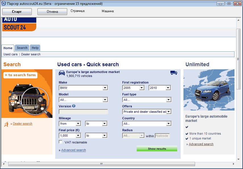Click the horizontal scrollbar thumb
243x169 pixels.
[x=102, y=164]
